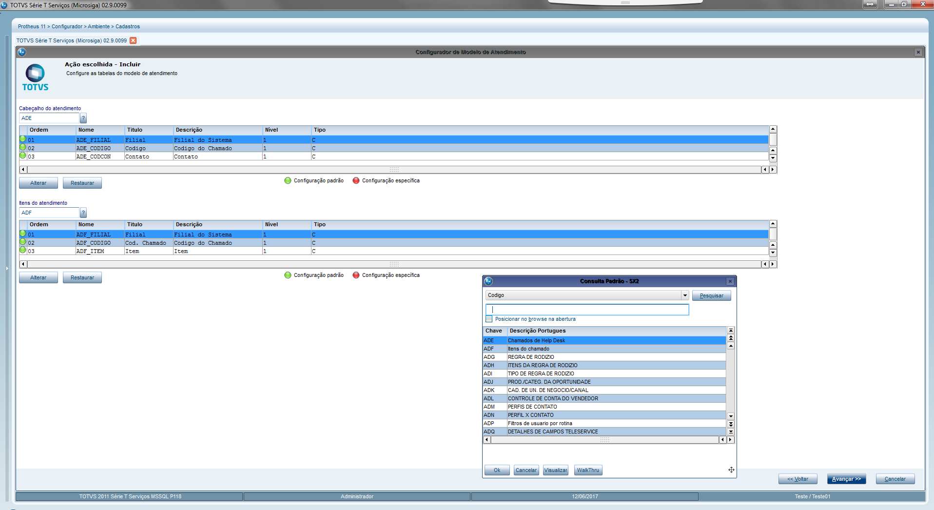
Task: Select ADJ PROD./CATEG. DA OPORTUNIDADE row
Action: pyautogui.click(x=604, y=382)
